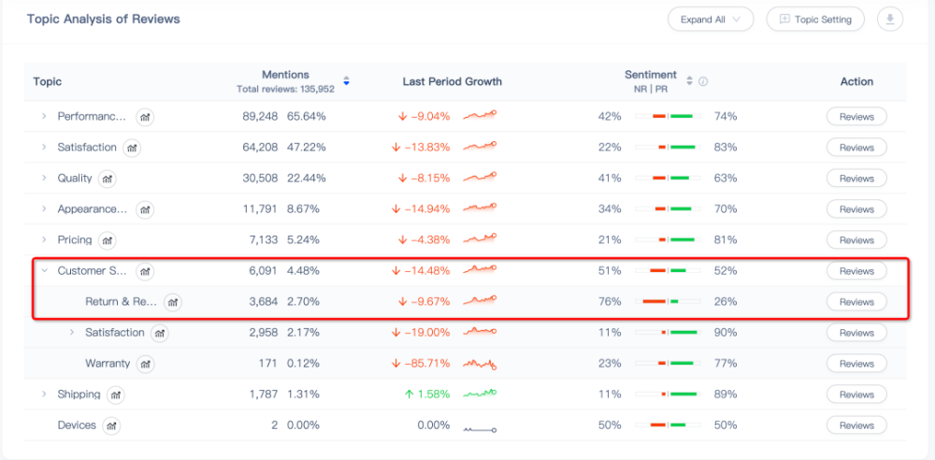This screenshot has width=935, height=460.
Task: Click the Last Period Growth header
Action: tap(452, 81)
